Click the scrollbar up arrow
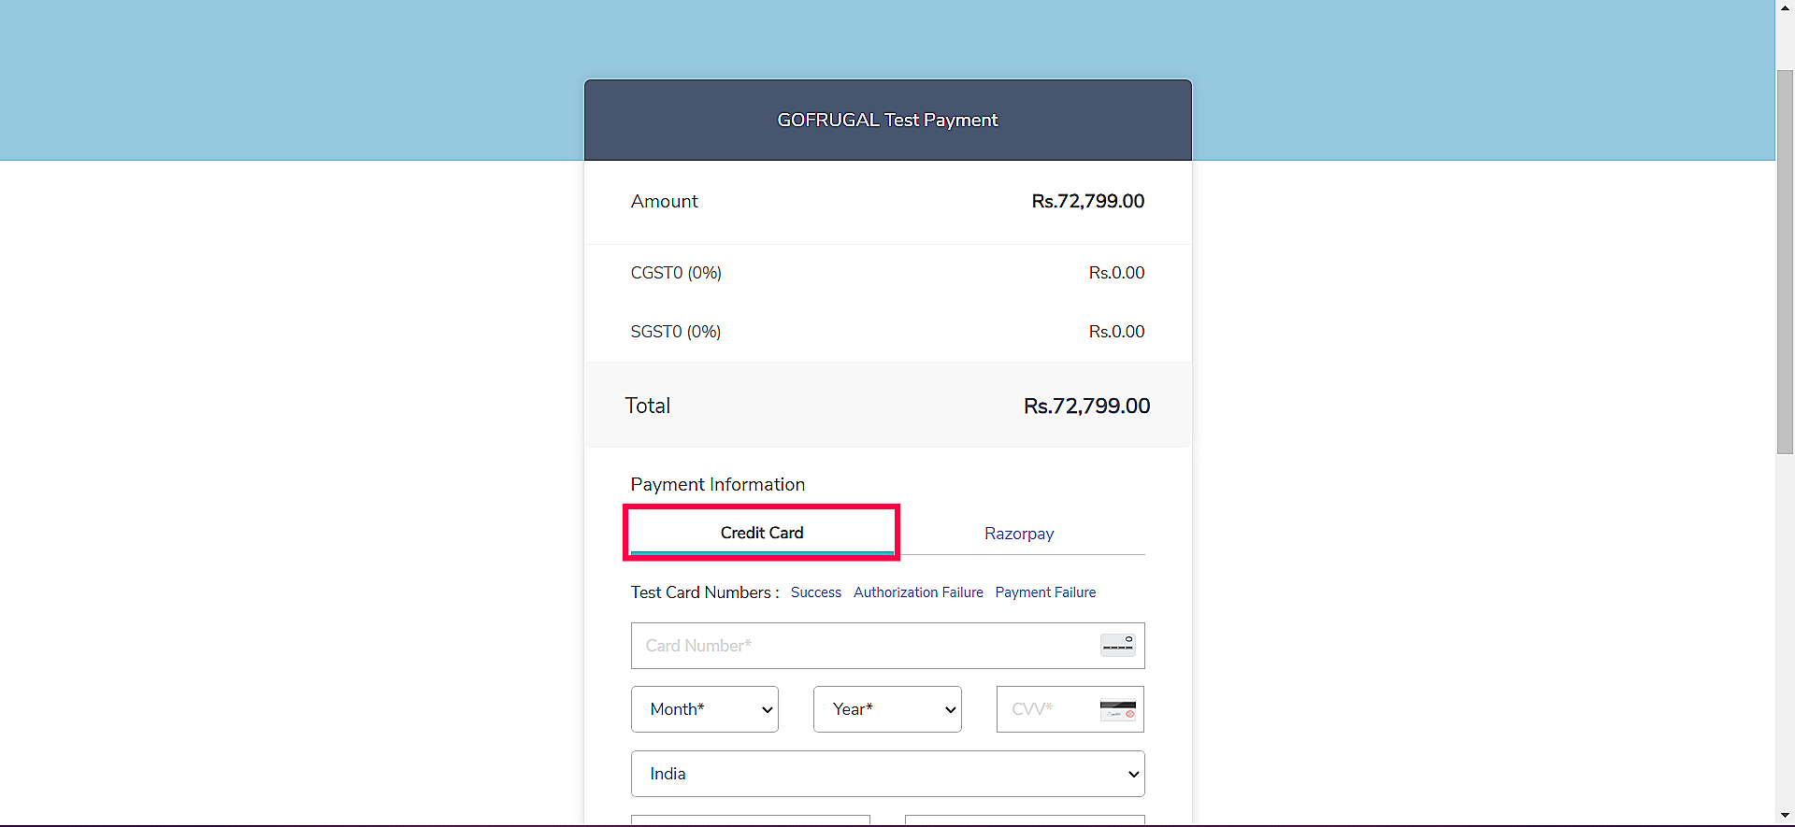This screenshot has width=1795, height=827. point(1785,7)
